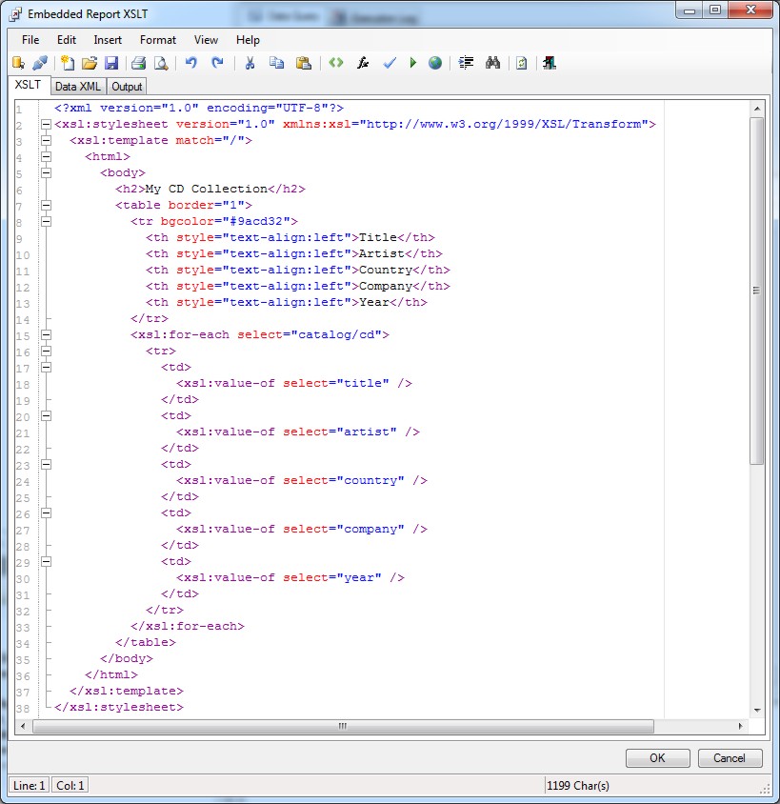The image size is (780, 804).
Task: Click the green play Run icon
Action: (x=412, y=63)
